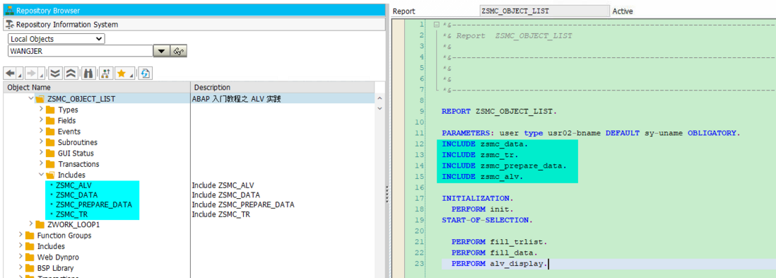Click the ZSMC_OBJECT_LIST report name field
Viewport: 776px width, 278px height.
[x=545, y=11]
